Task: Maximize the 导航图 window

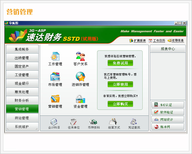Action: coord(180,23)
